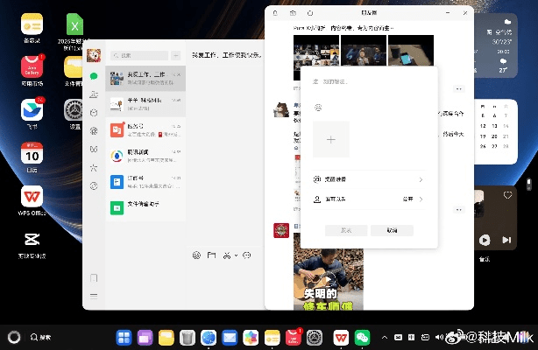Open the 订阅号 conversation

tap(145, 182)
